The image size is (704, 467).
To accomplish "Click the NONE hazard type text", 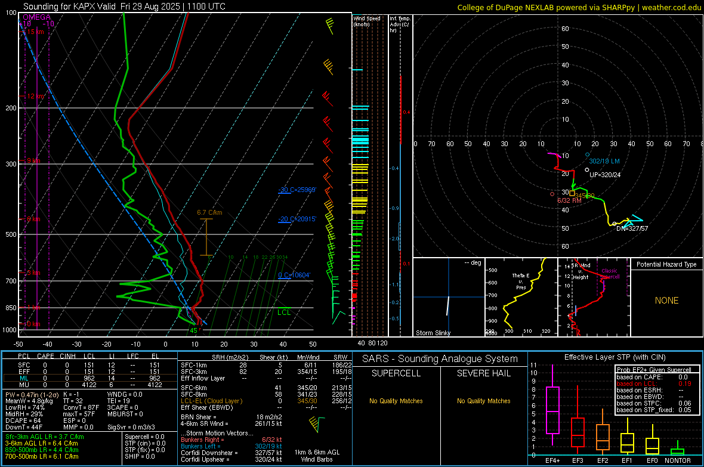I will point(667,301).
